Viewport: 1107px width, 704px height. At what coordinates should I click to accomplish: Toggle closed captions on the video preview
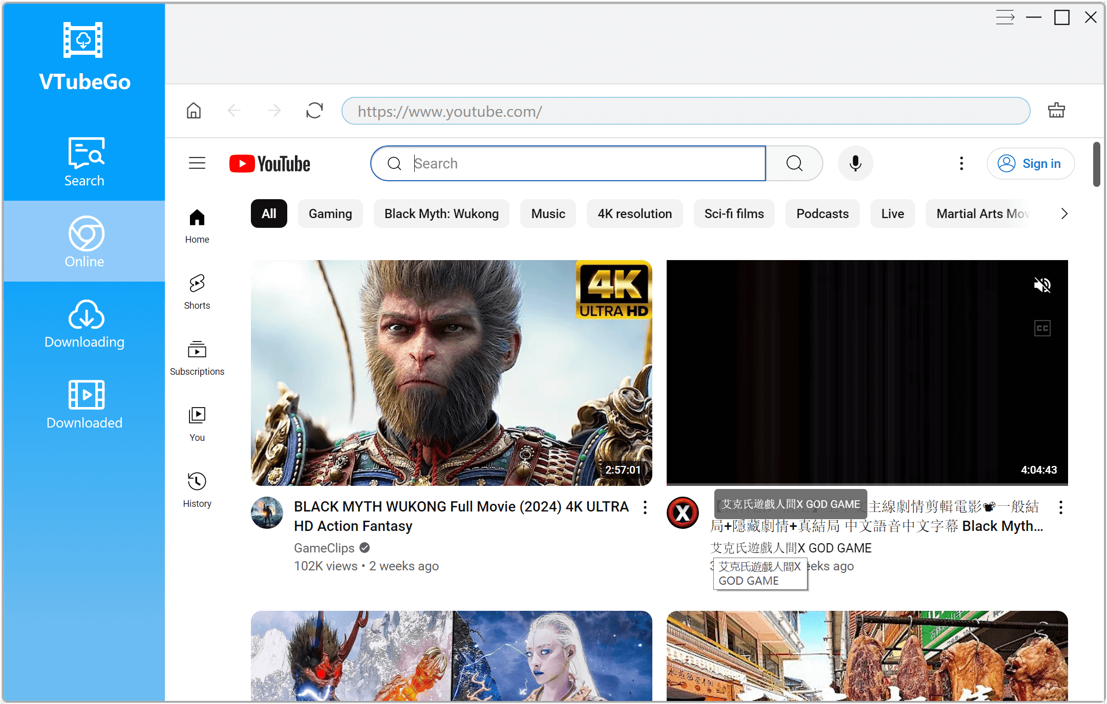tap(1042, 328)
